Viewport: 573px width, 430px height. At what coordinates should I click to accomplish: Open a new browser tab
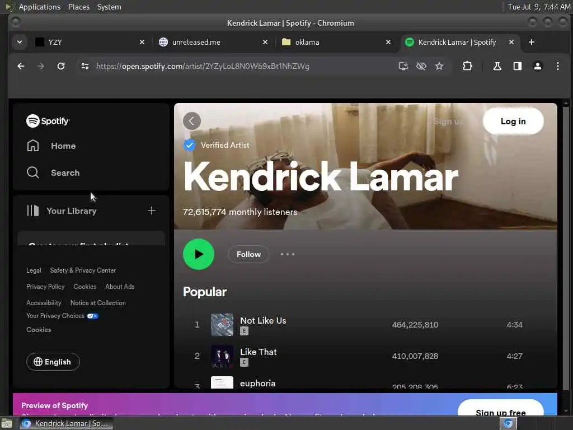pyautogui.click(x=532, y=43)
